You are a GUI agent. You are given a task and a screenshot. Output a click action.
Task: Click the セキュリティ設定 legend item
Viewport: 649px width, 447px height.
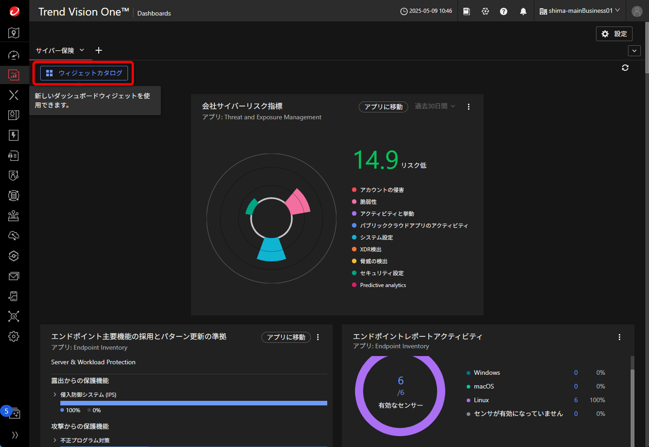tap(378, 273)
